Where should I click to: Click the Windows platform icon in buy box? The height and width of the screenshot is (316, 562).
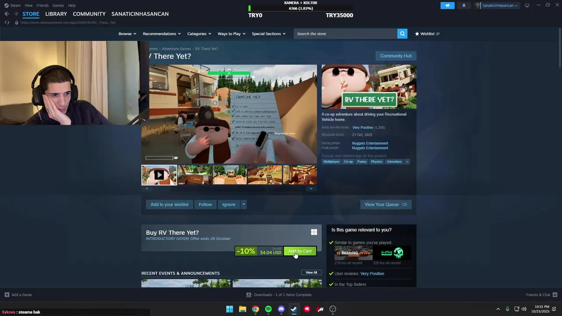click(314, 232)
